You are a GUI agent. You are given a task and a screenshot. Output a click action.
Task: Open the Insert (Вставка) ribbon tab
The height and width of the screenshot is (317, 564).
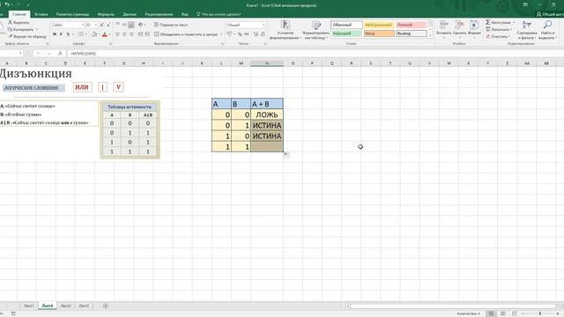pyautogui.click(x=41, y=14)
